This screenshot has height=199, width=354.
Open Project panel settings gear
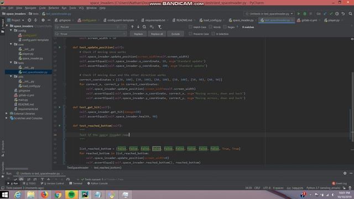[x=43, y=20]
